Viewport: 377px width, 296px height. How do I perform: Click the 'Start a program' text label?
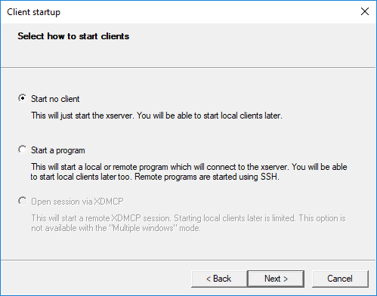click(58, 150)
